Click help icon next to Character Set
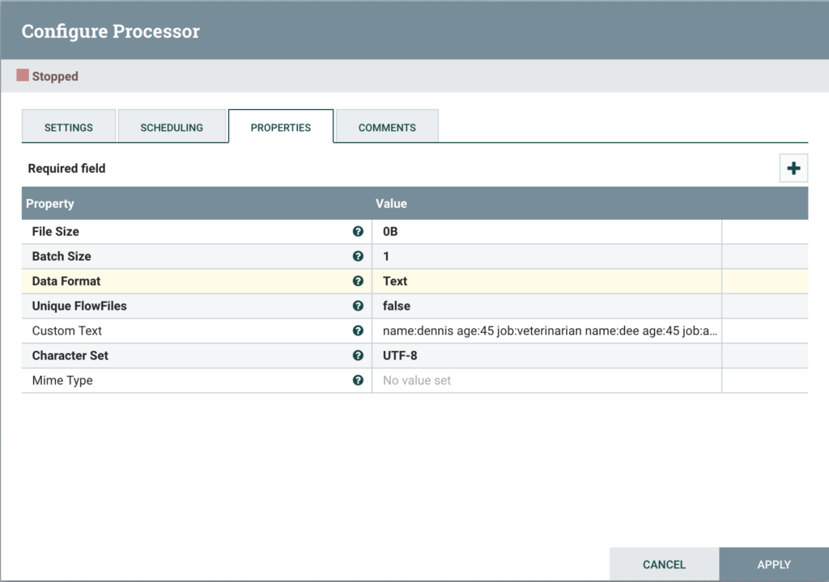Image resolution: width=829 pixels, height=582 pixels. pyautogui.click(x=358, y=356)
